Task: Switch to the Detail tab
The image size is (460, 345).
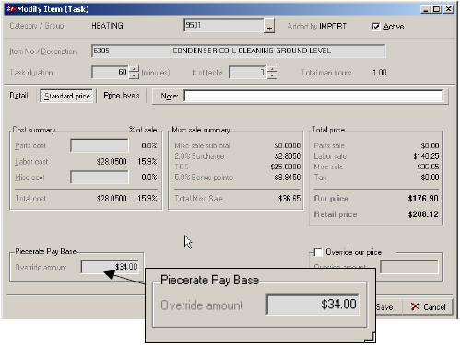Action: pos(18,96)
